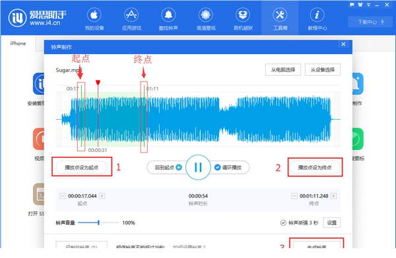
Task: Click blue bell 制作 icon in background window
Action: click(x=358, y=84)
